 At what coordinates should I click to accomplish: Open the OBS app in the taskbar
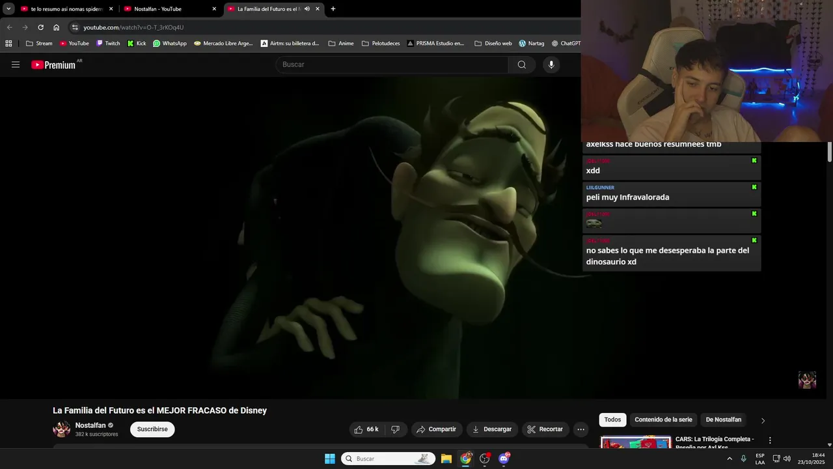pyautogui.click(x=485, y=459)
